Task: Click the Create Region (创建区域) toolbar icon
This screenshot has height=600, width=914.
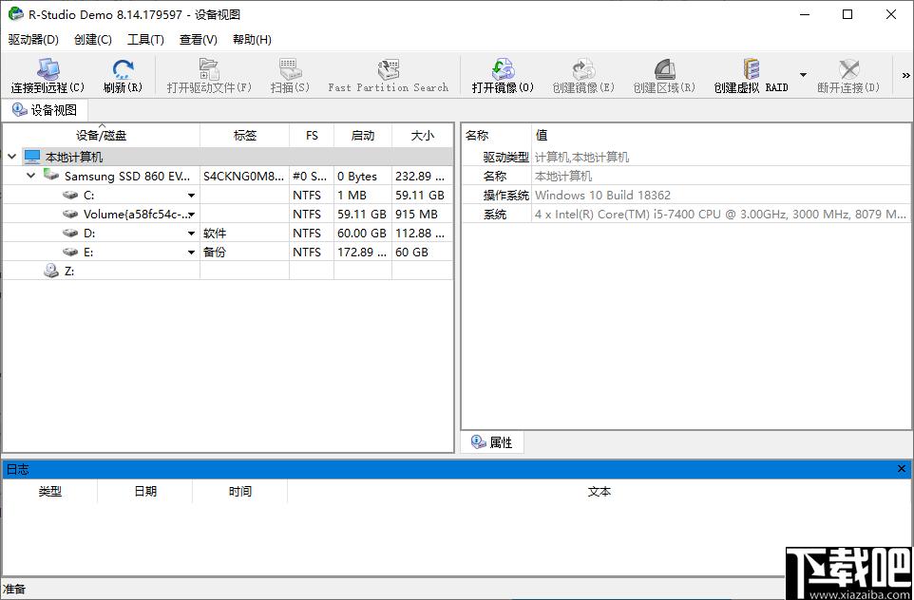Action: pos(664,69)
